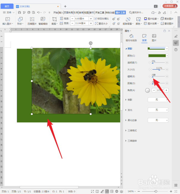Switch to web layout globe icon
This screenshot has width=180, height=194.
[x=117, y=192]
